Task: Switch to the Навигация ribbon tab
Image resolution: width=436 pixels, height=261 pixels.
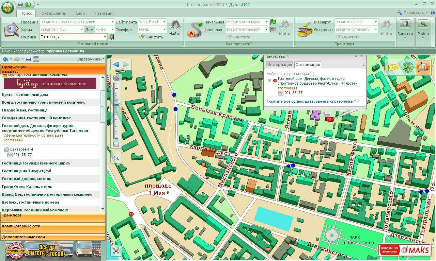Action: click(x=105, y=13)
